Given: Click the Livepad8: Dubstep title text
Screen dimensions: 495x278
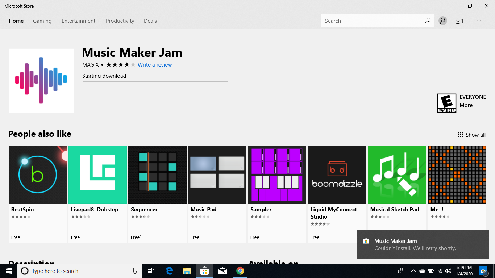Looking at the screenshot, I should [x=95, y=209].
